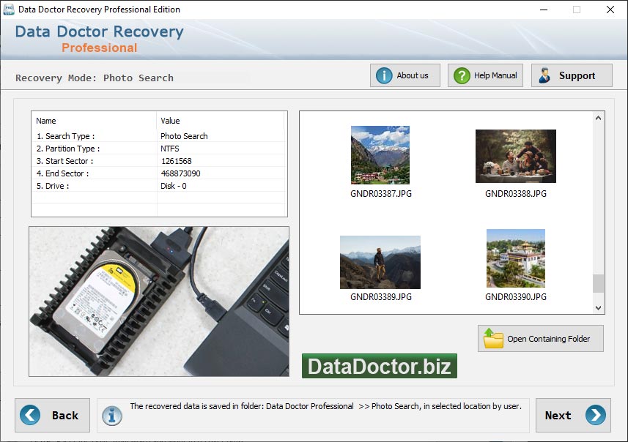628x442 pixels.
Task: Click the About us info icon
Action: pyautogui.click(x=384, y=75)
